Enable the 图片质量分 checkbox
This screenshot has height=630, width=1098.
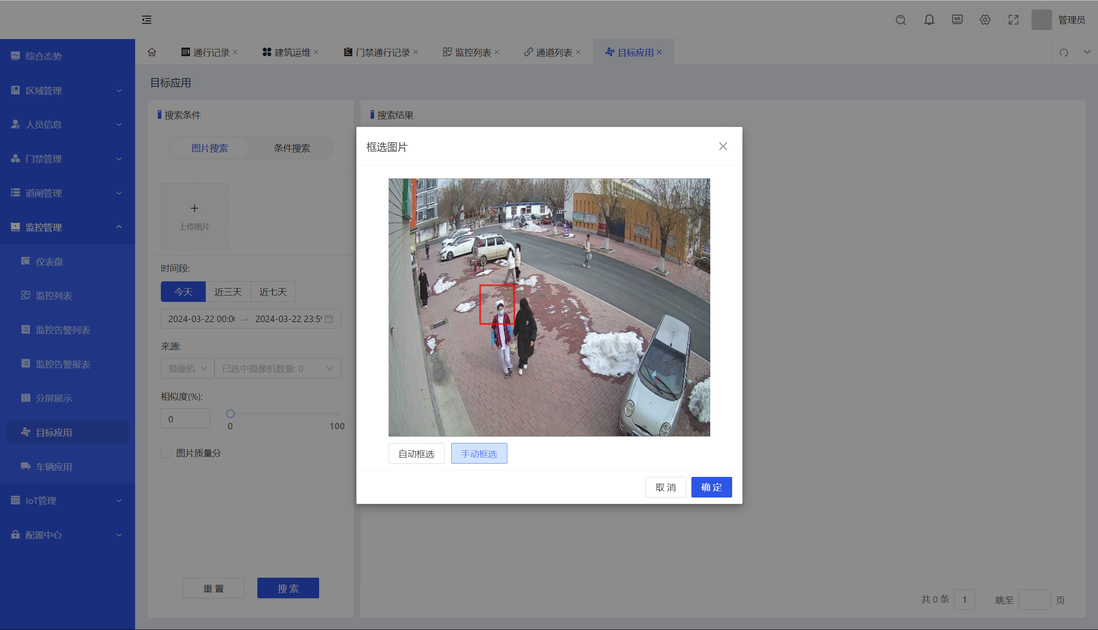[166, 453]
